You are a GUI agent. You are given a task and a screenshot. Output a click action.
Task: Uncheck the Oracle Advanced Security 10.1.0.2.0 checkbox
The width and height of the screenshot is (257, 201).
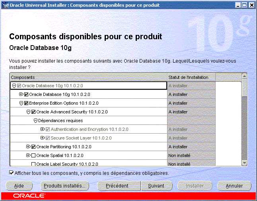[33, 112]
